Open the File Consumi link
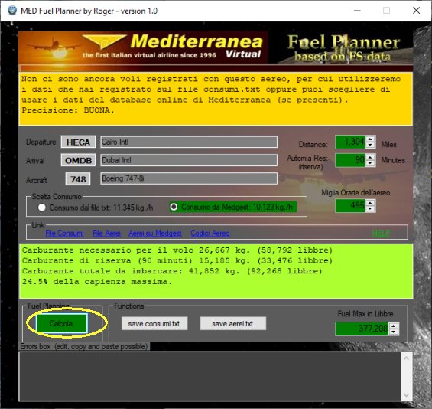Viewport: 432px width, 409px height. pos(64,234)
